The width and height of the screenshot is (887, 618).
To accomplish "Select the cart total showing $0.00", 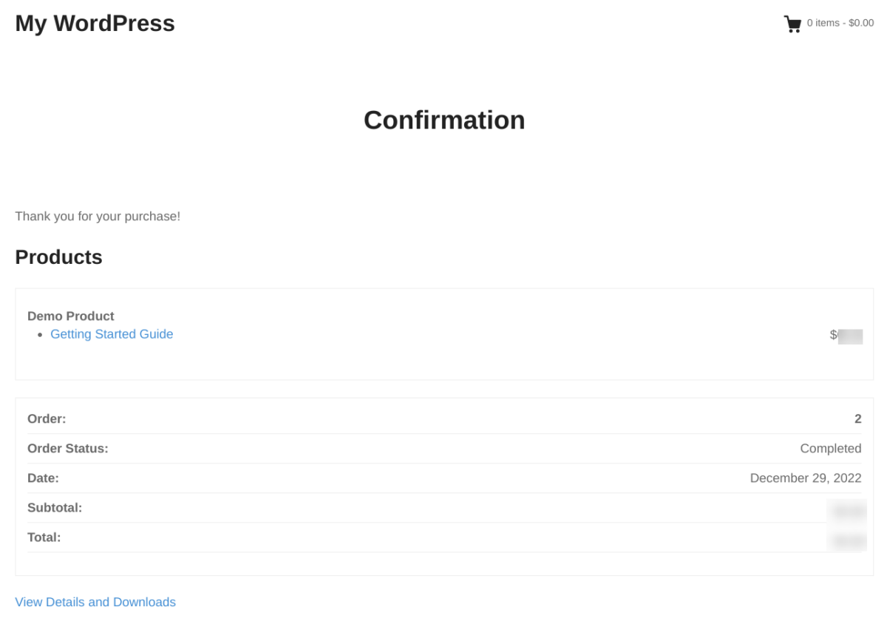I will click(840, 23).
